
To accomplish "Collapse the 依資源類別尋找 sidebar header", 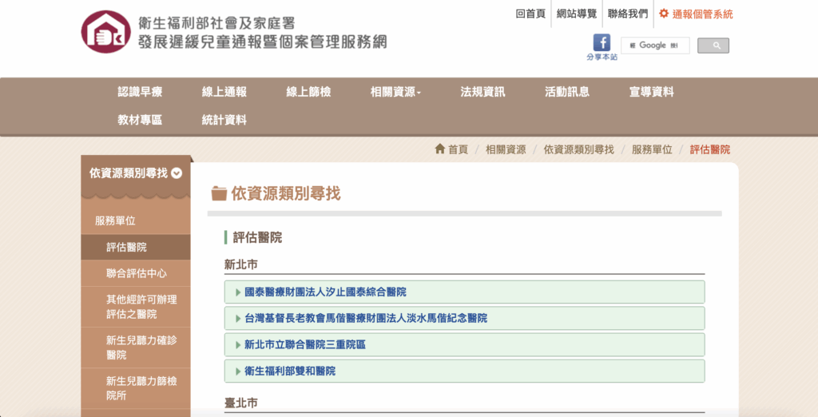I will coord(136,173).
